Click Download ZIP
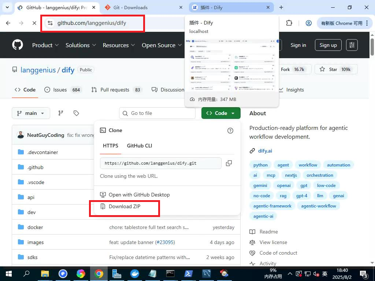The image size is (375, 281). coord(125,206)
